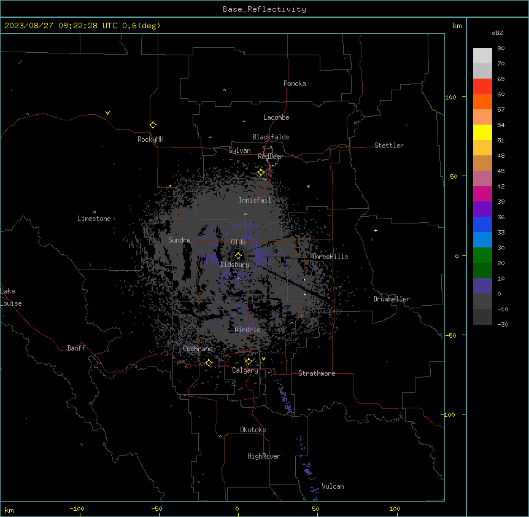Viewport: 529px width, 517px height.
Task: Select the Drumheller label
Action: click(x=392, y=299)
